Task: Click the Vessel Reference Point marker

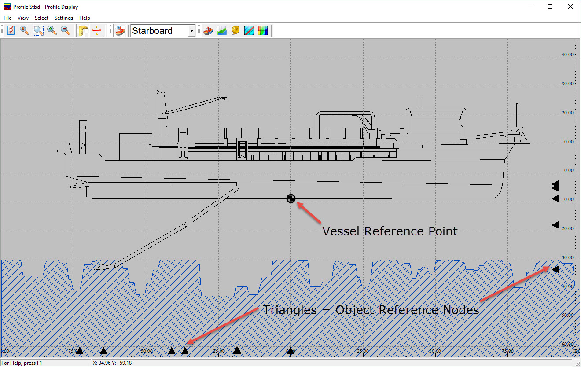Action: click(290, 198)
